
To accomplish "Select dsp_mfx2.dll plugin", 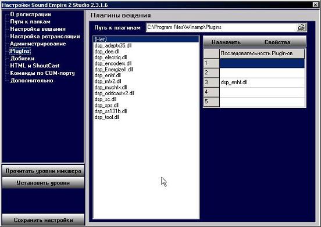I will pos(146,81).
